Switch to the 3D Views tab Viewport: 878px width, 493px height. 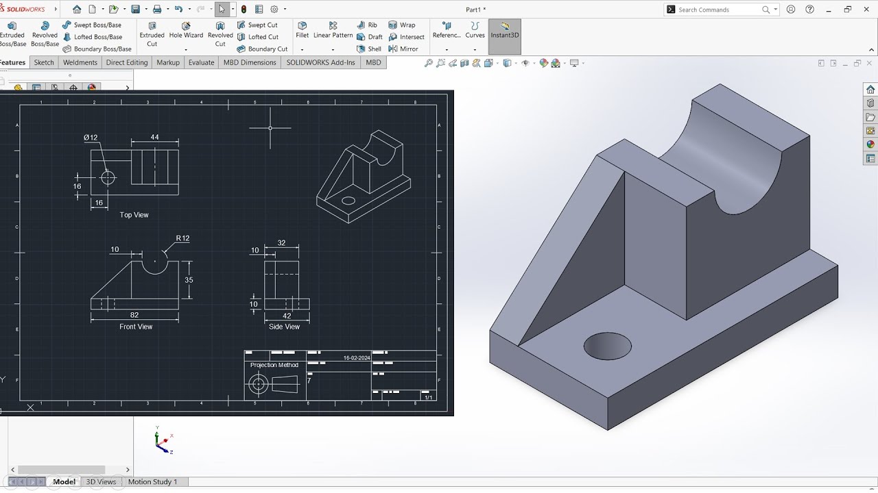(x=101, y=482)
